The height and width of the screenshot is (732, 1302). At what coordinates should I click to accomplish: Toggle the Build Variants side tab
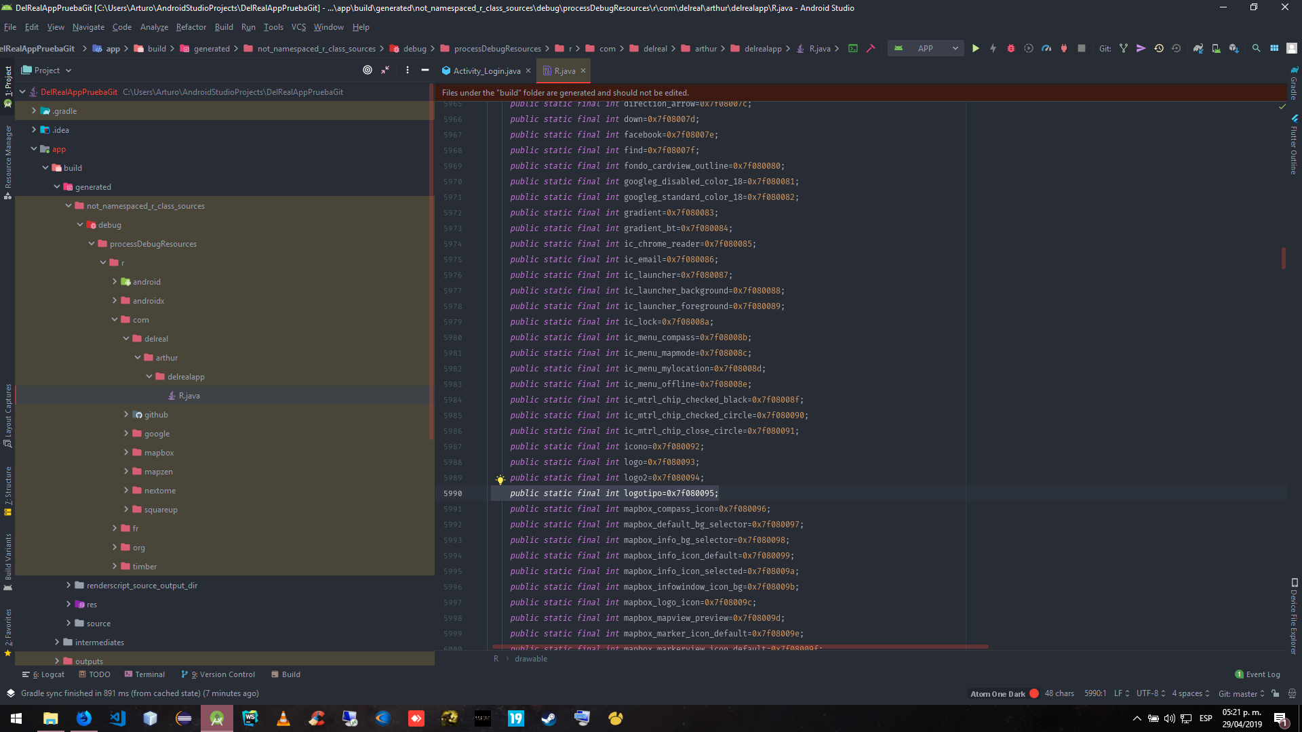(8, 561)
